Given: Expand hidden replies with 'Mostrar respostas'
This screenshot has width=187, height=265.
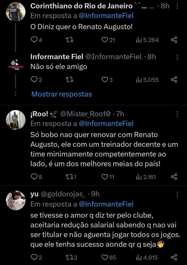Looking at the screenshot, I should point(61,94).
